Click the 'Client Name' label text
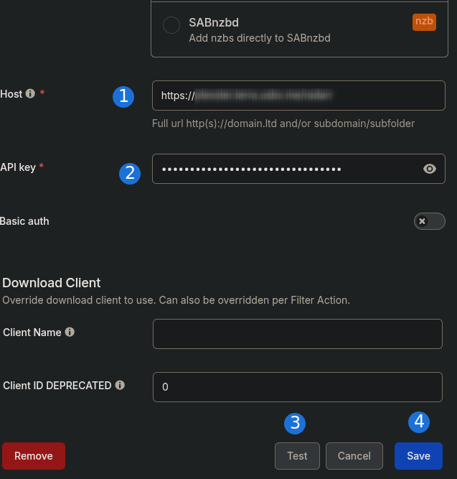 coord(32,332)
